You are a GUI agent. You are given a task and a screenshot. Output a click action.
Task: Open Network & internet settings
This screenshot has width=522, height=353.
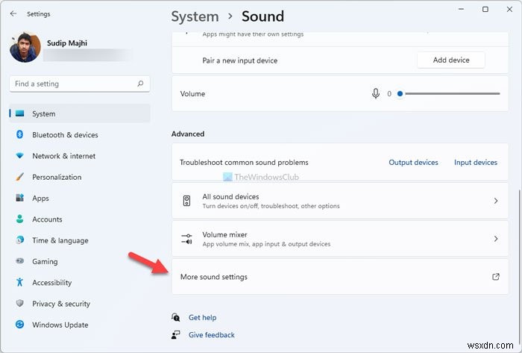pos(63,156)
